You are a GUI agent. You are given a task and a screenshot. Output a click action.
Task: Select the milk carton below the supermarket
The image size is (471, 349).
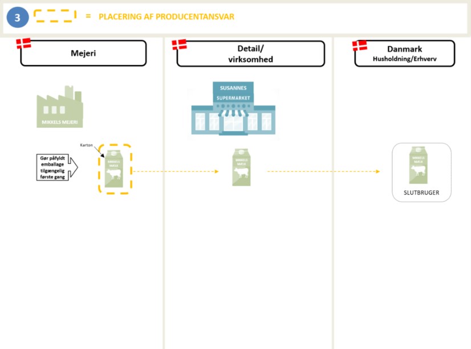pyautogui.click(x=241, y=167)
